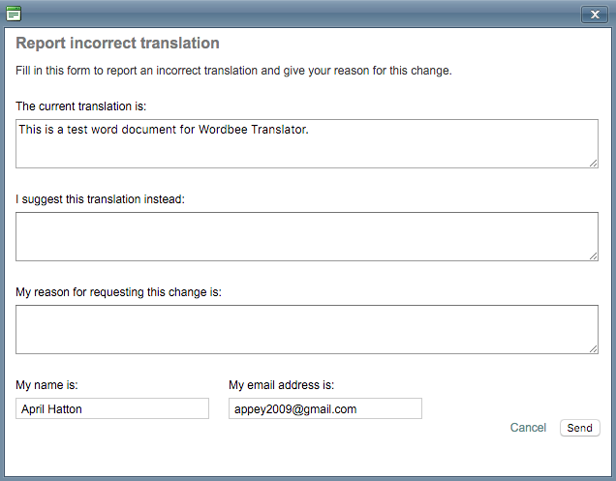Grab the current translation box resize handle
This screenshot has height=481, width=616.
point(593,163)
